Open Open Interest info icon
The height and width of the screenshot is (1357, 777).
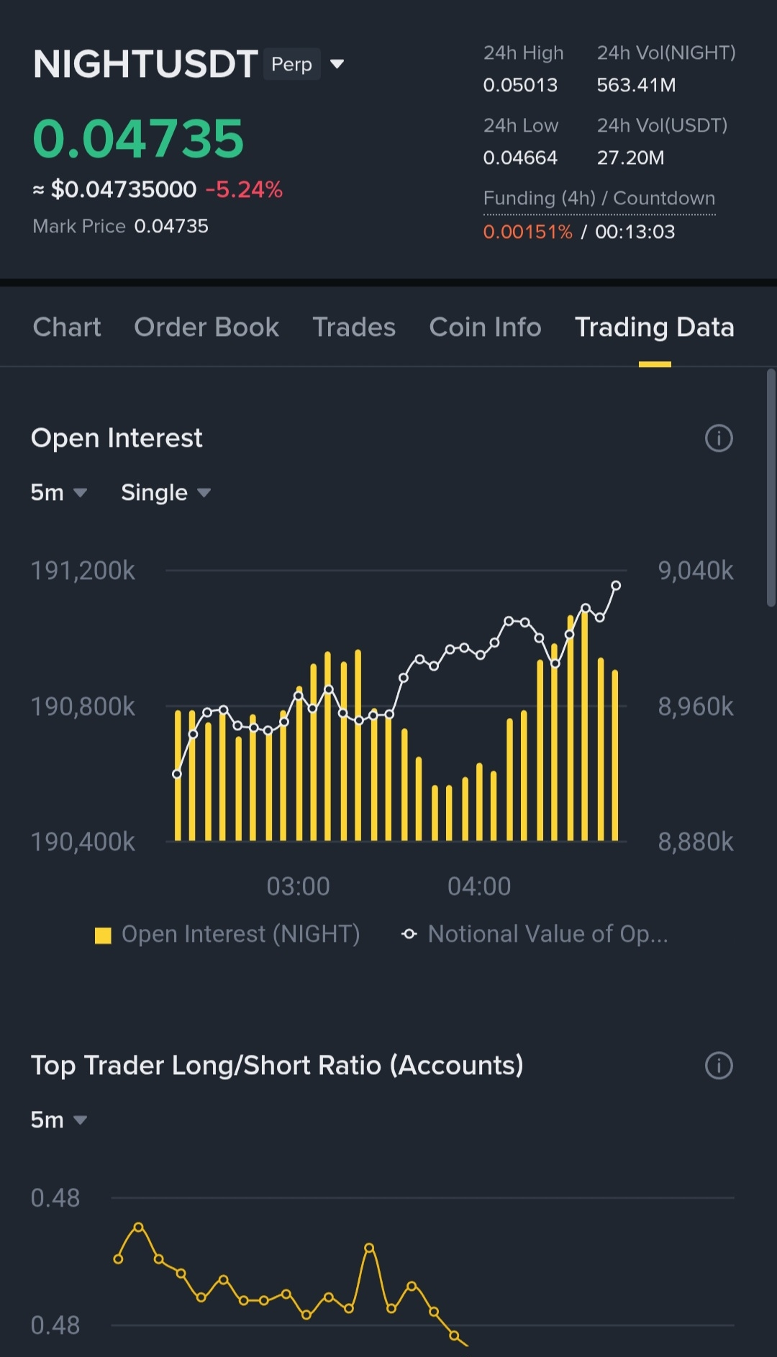point(719,438)
